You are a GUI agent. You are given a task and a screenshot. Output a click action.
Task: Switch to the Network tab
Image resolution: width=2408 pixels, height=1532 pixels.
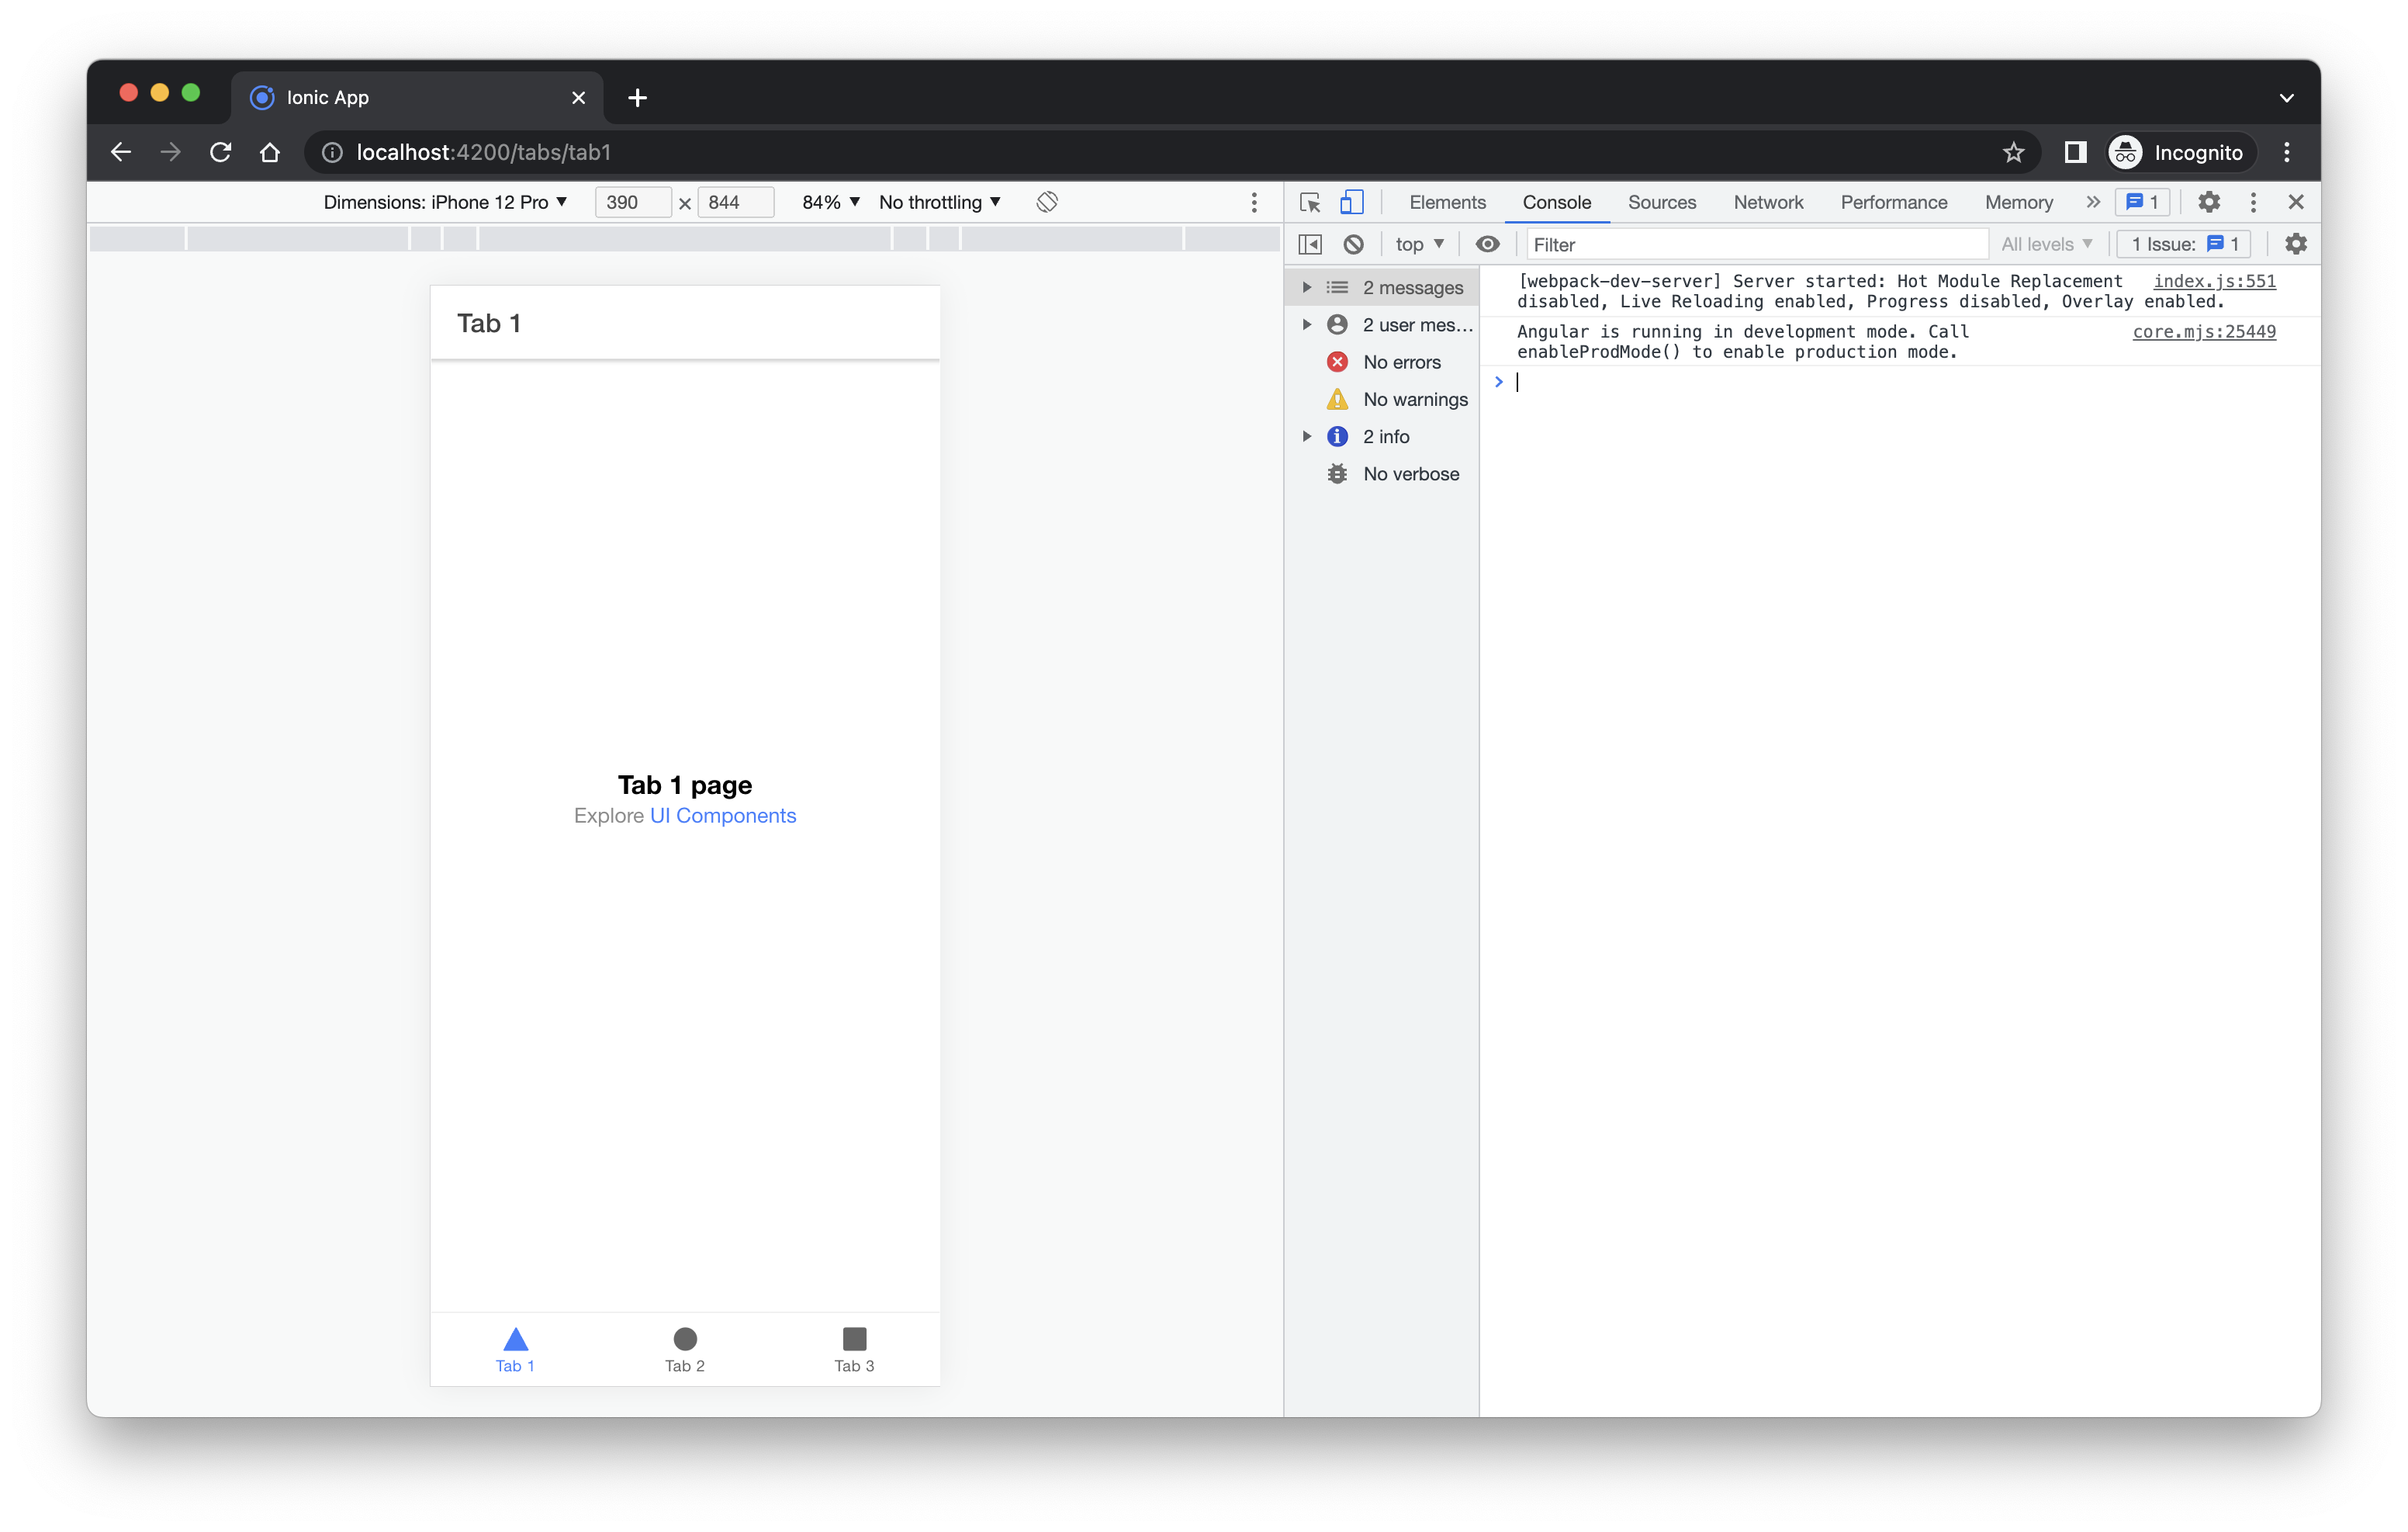click(1767, 202)
